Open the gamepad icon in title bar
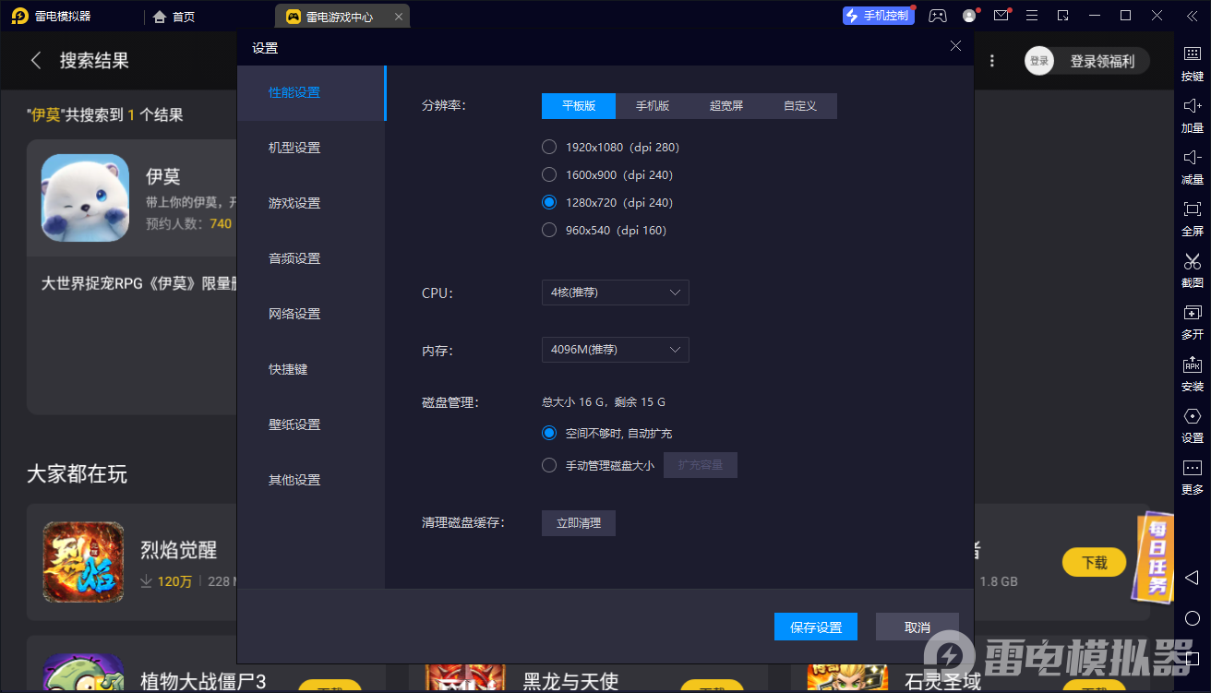The height and width of the screenshot is (693, 1211). 938,16
